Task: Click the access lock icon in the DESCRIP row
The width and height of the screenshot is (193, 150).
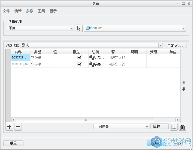Action: tap(92, 57)
